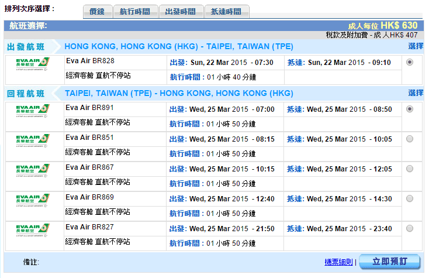Click EVA Air logo for flight BR828
Screen dimensions: 429x278
point(33,64)
